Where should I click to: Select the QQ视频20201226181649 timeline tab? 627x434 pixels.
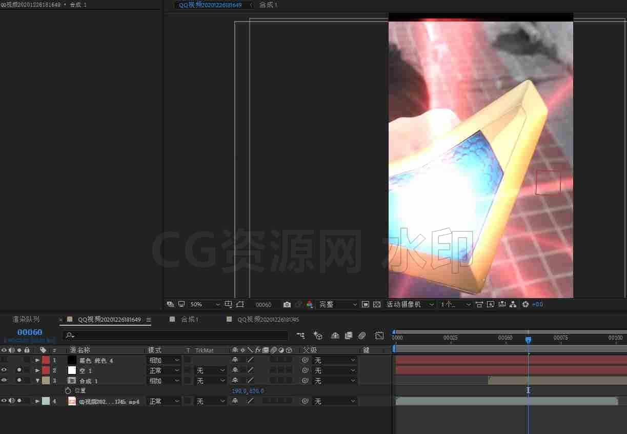(x=109, y=319)
